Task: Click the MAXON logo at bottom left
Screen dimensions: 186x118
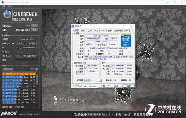Action: 9,113
